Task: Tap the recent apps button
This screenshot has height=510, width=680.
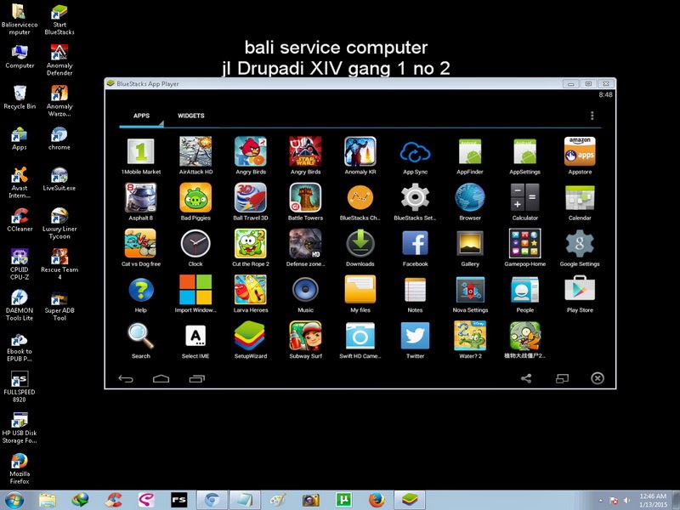Action: [x=196, y=379]
